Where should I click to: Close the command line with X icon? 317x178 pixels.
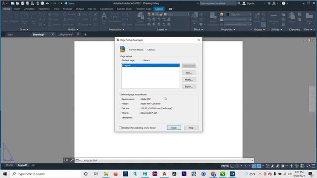pyautogui.click(x=67, y=160)
